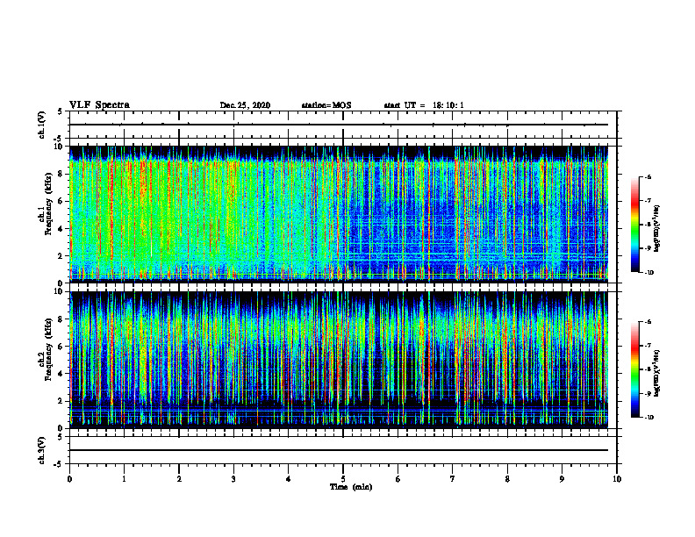The height and width of the screenshot is (537, 695).
Task: Click the ch.1 spectrogram panel
Action: (x=339, y=214)
